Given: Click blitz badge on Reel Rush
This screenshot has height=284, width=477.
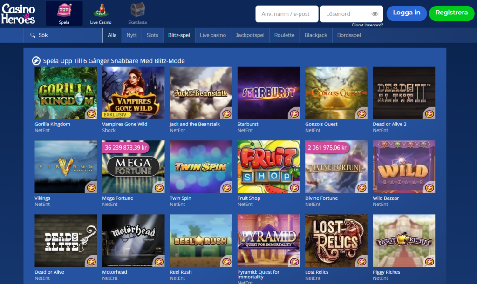Looking at the screenshot, I should click(x=226, y=262).
